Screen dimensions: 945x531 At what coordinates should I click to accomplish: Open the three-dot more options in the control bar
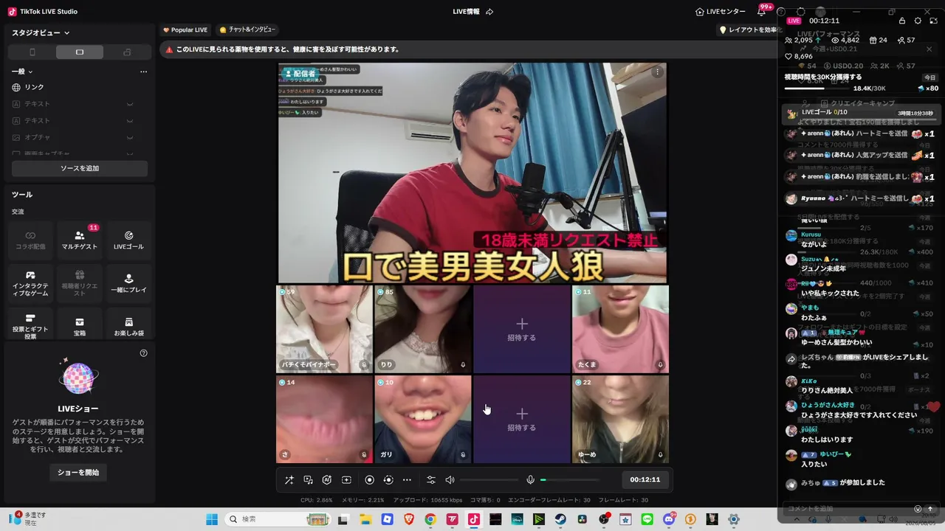[x=407, y=480]
